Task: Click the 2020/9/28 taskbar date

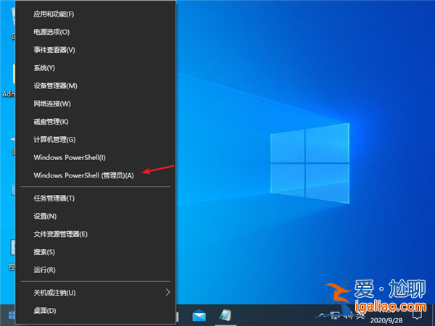Action: (386, 321)
